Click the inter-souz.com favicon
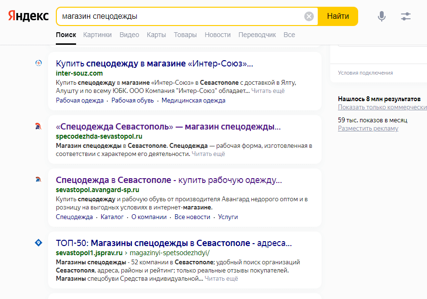Viewport: 427px width, 299px height. 39,63
